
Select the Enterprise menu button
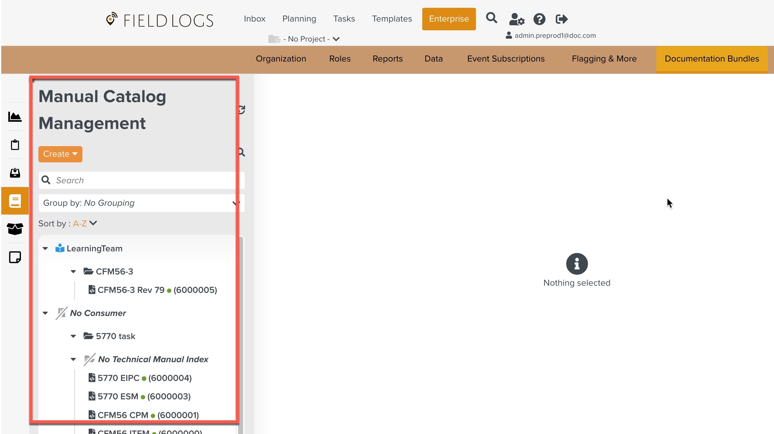click(449, 19)
